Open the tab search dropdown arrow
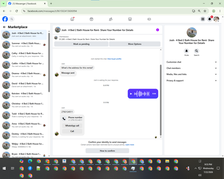 tap(4, 4)
